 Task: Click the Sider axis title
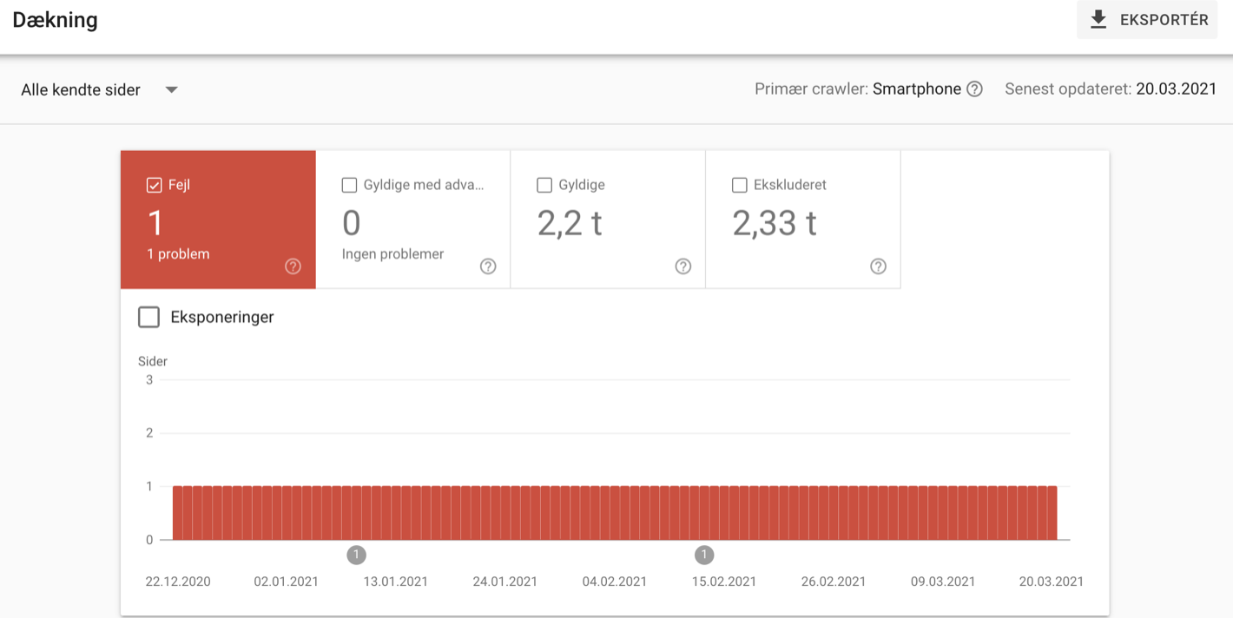(x=153, y=361)
